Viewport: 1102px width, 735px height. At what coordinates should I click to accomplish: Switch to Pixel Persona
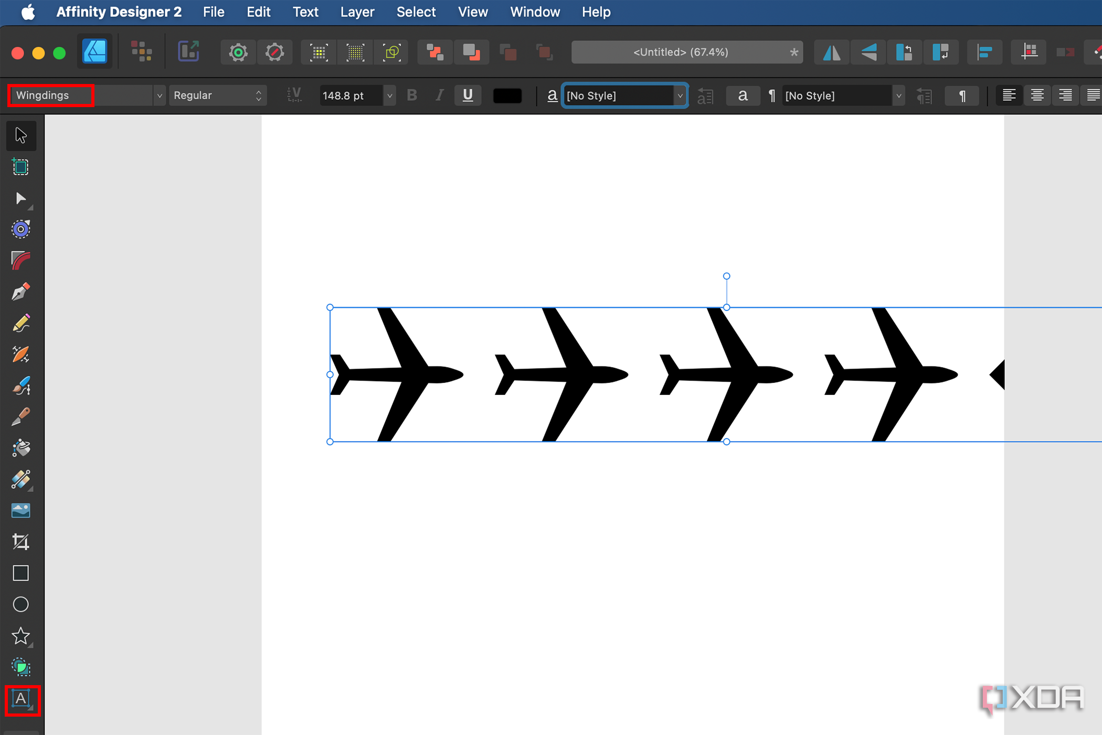pyautogui.click(x=142, y=52)
